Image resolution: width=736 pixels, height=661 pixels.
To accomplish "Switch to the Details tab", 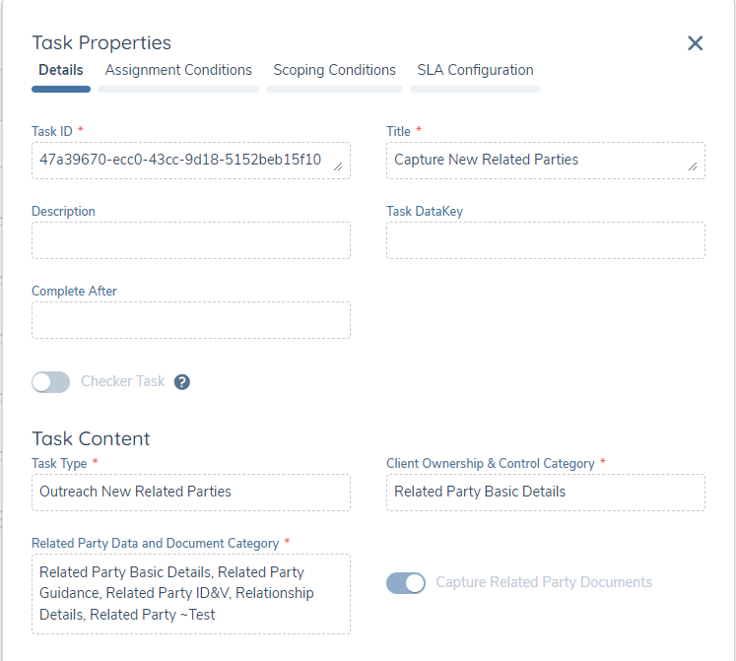I will (x=61, y=71).
